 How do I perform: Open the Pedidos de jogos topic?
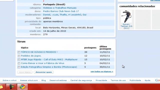[x=31, y=56]
